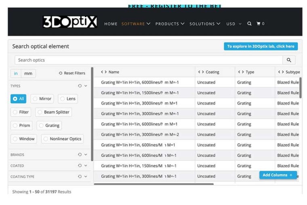Reset the Coated filter using its refresh icon
Image resolution: width=307 pixels, height=205 pixels.
click(80, 166)
